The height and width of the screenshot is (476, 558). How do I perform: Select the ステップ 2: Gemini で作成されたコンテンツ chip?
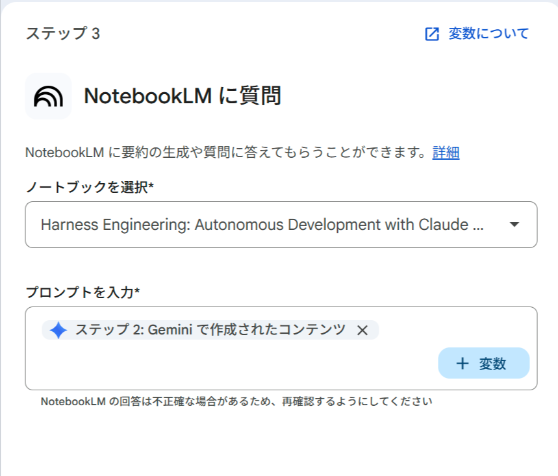point(210,330)
